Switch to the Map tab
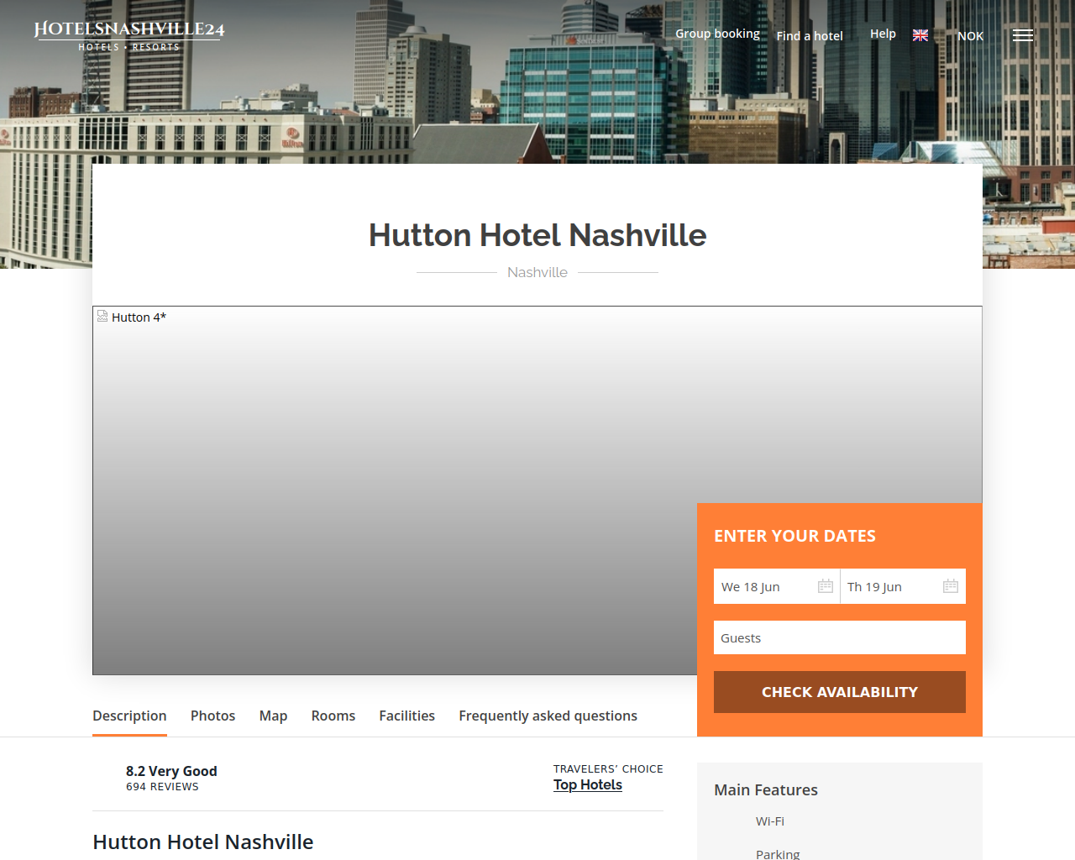This screenshot has width=1075, height=860. [x=273, y=716]
